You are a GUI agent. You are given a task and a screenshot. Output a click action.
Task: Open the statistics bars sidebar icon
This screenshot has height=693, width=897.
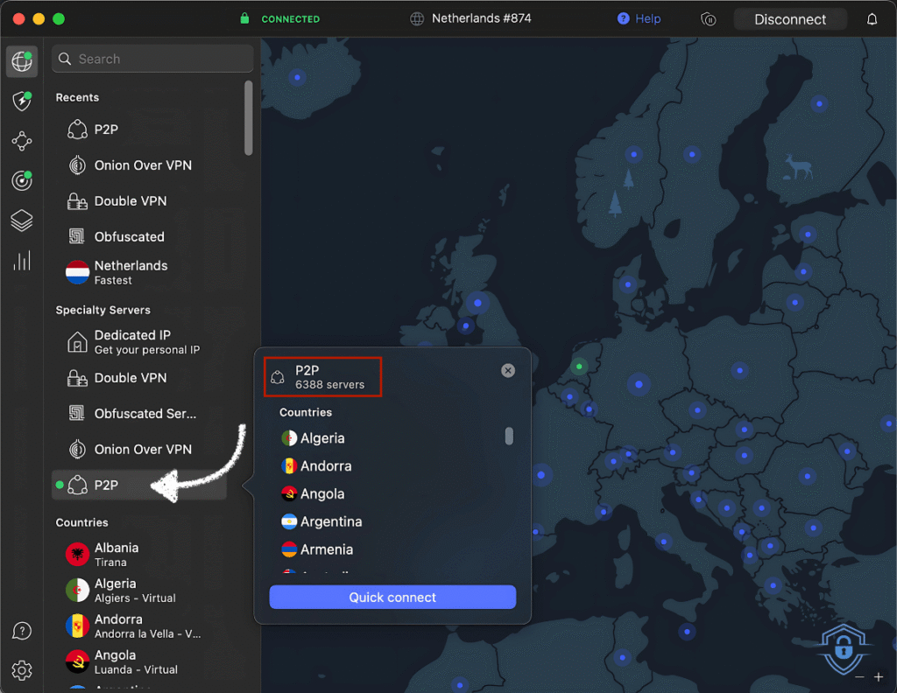[x=22, y=261]
